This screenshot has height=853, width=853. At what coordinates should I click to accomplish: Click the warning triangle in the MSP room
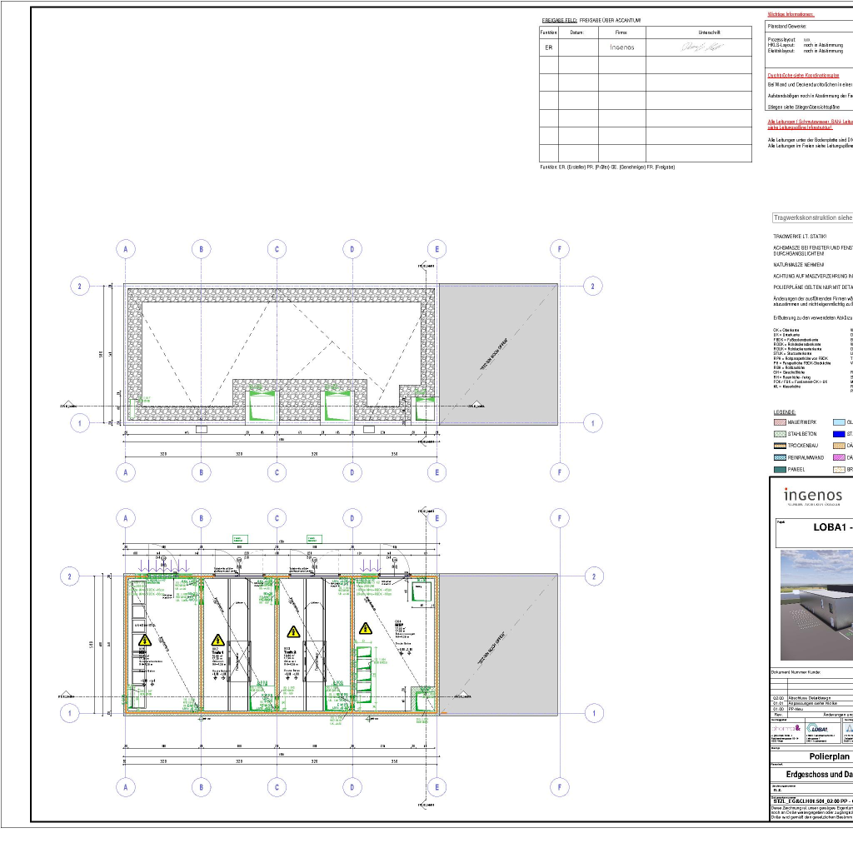[x=365, y=629]
